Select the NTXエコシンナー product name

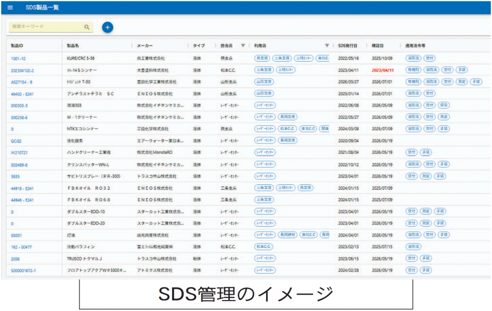(83, 129)
